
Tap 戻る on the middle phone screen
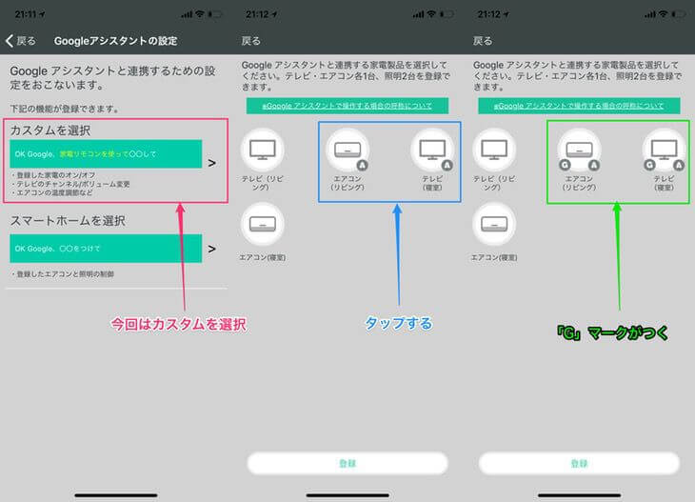click(x=251, y=41)
